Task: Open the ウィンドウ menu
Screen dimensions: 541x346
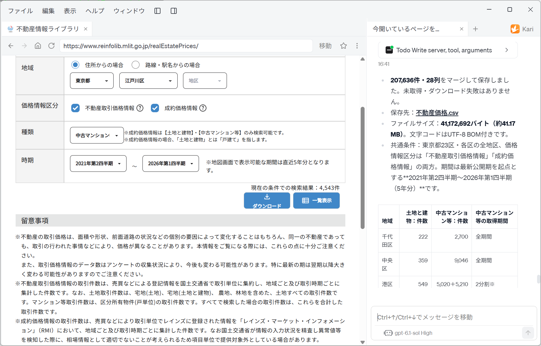Action: point(129,11)
